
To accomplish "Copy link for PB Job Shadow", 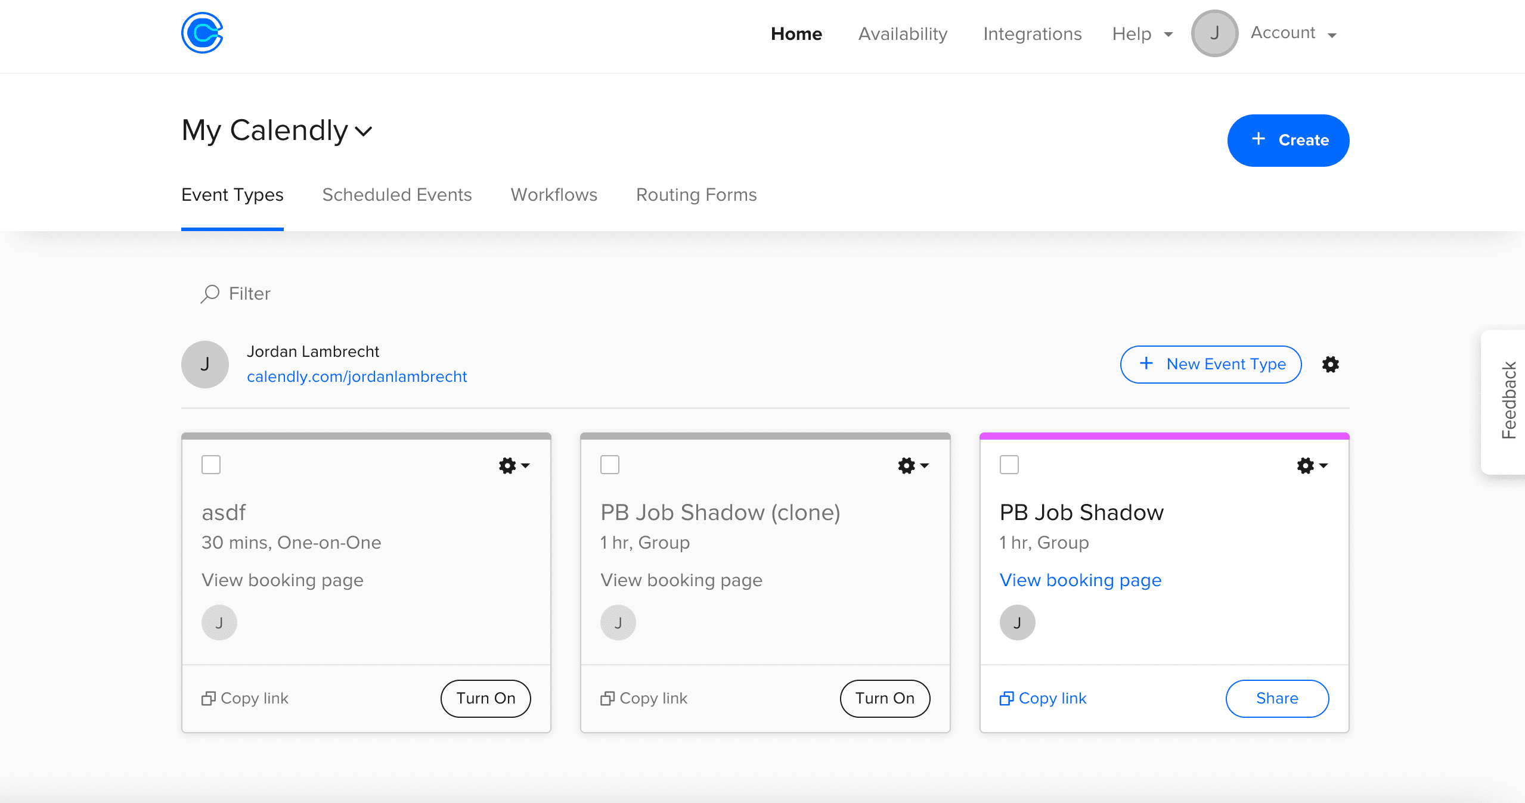I will (1043, 698).
